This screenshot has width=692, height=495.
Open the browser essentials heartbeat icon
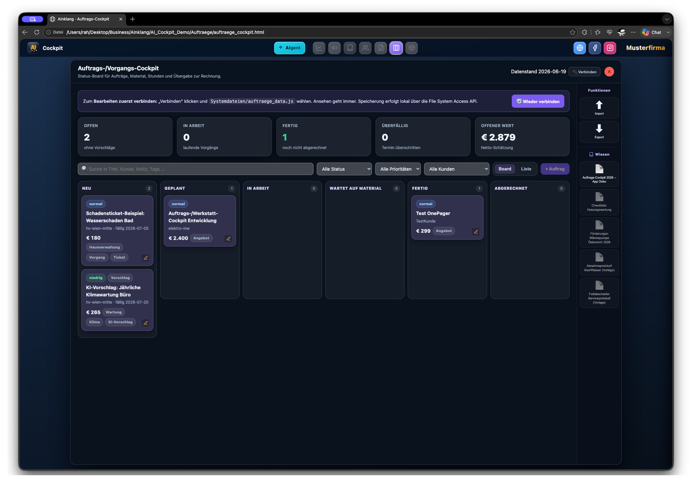point(609,32)
